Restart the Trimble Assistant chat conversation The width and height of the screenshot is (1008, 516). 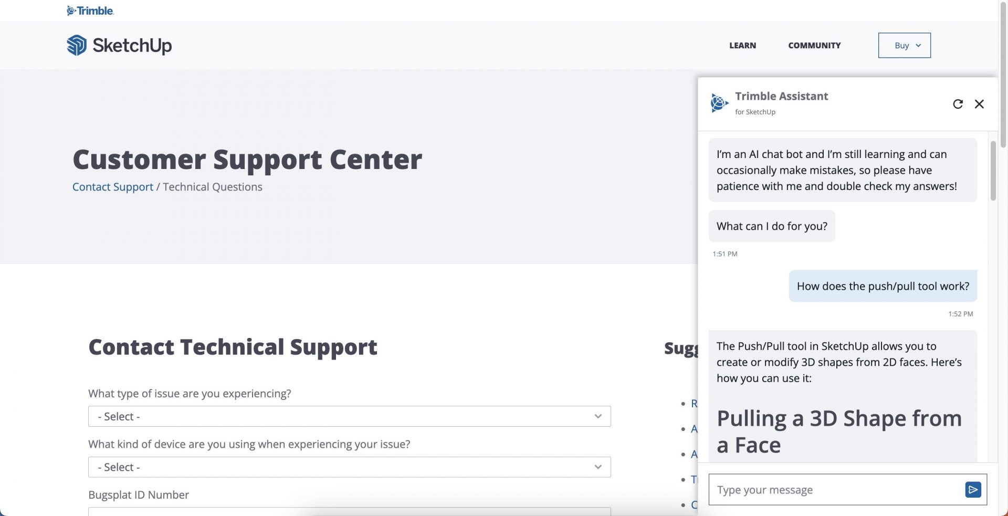958,104
